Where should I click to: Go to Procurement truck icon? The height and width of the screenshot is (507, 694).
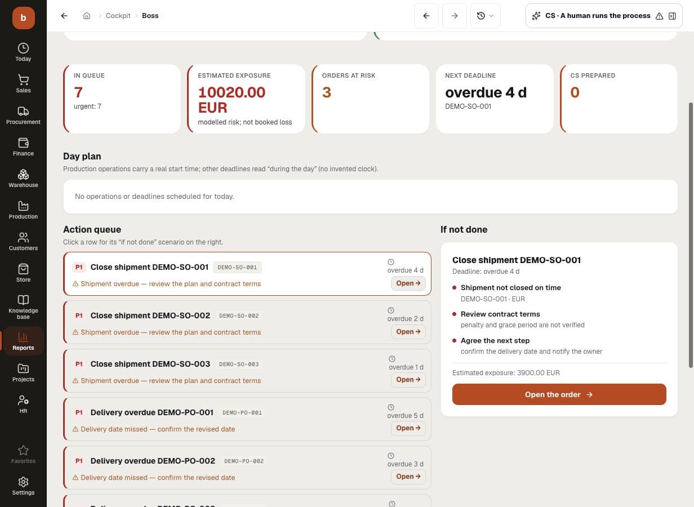23,111
